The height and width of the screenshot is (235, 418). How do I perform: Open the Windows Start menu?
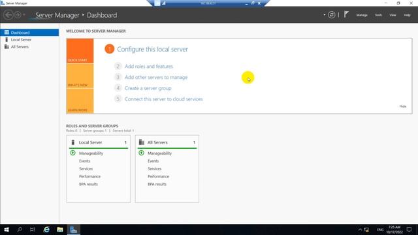pyautogui.click(x=7, y=229)
